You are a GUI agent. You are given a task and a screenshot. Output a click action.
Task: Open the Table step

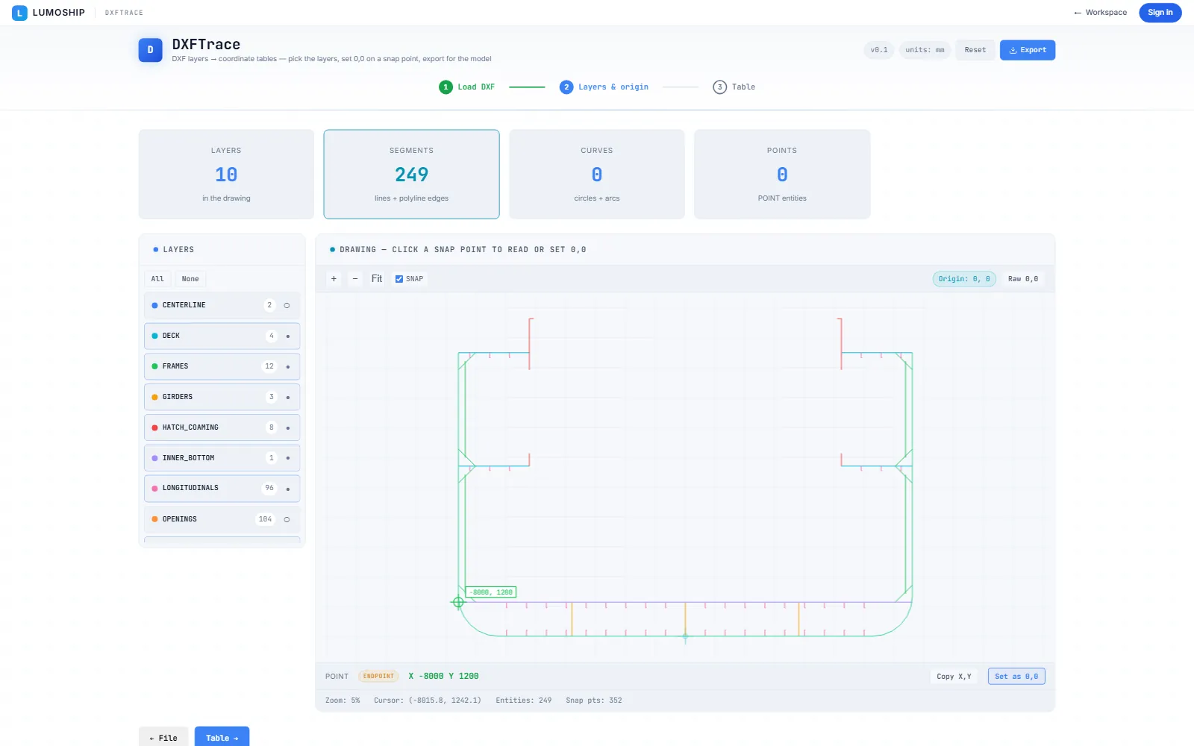[x=734, y=87]
